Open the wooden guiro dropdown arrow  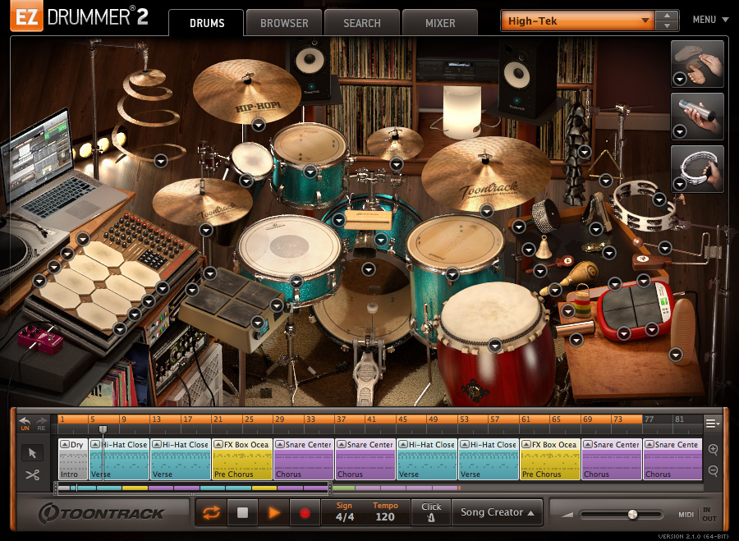[x=676, y=355]
